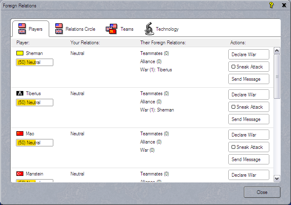Image resolution: width=291 pixels, height=205 pixels.
Task: Click the microscope Technology icon
Action: point(149,29)
